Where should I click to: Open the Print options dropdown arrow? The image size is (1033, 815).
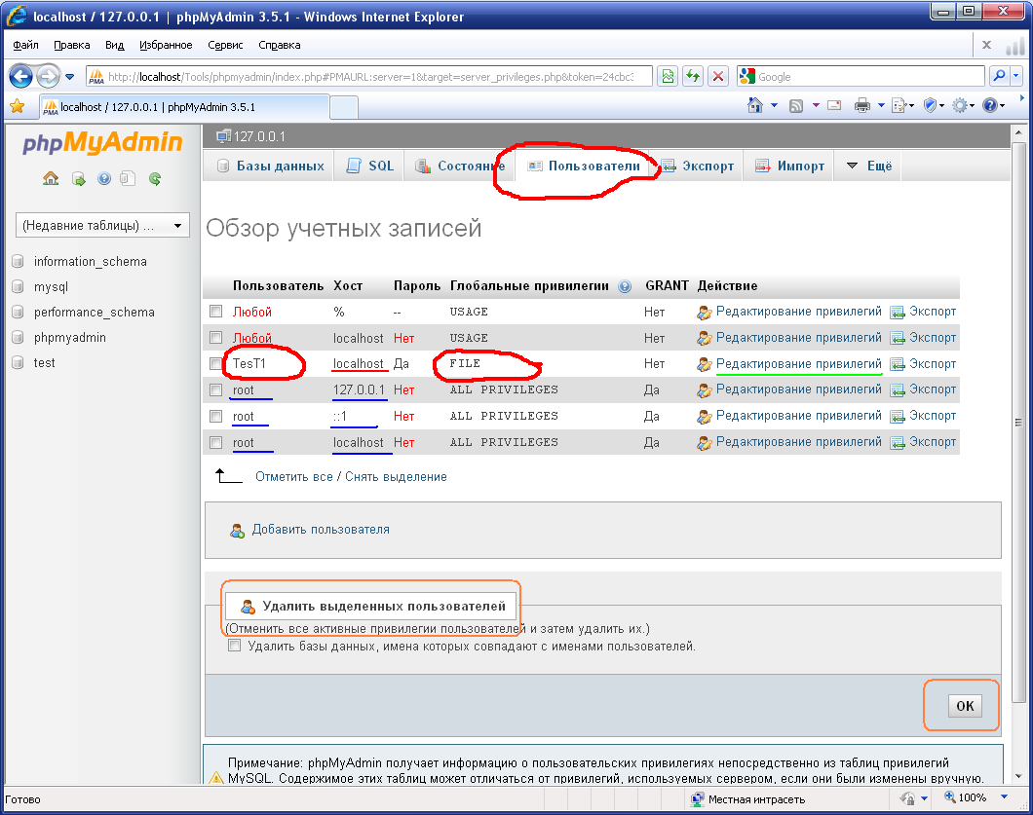click(x=881, y=105)
